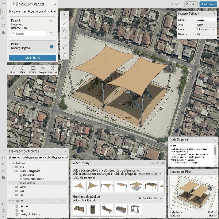Click the Cancelar button

[191, 4]
